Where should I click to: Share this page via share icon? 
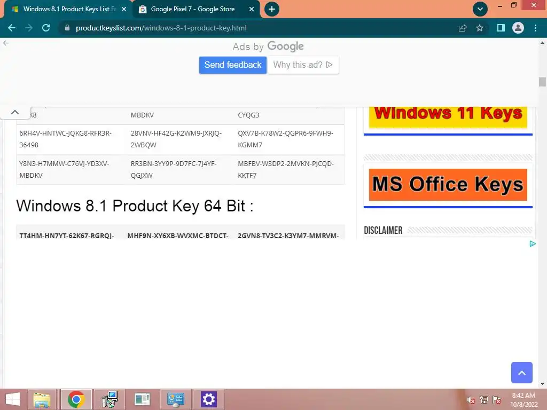[463, 28]
